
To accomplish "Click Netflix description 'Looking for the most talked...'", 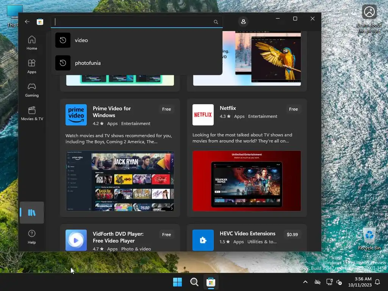I will click(x=242, y=138).
